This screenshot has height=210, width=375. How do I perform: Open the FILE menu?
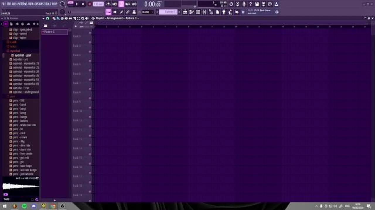[x=3, y=4]
